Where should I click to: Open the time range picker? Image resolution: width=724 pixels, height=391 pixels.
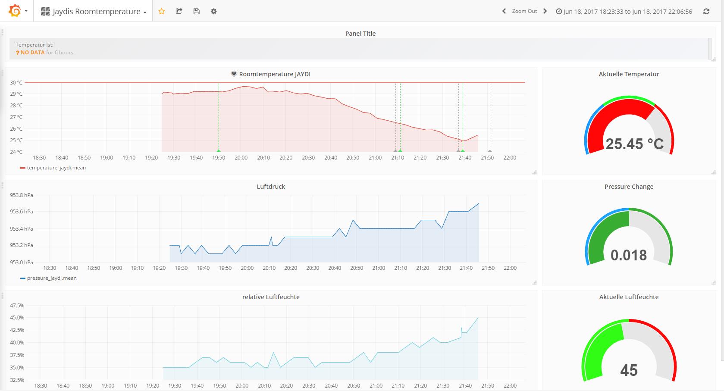coord(624,12)
